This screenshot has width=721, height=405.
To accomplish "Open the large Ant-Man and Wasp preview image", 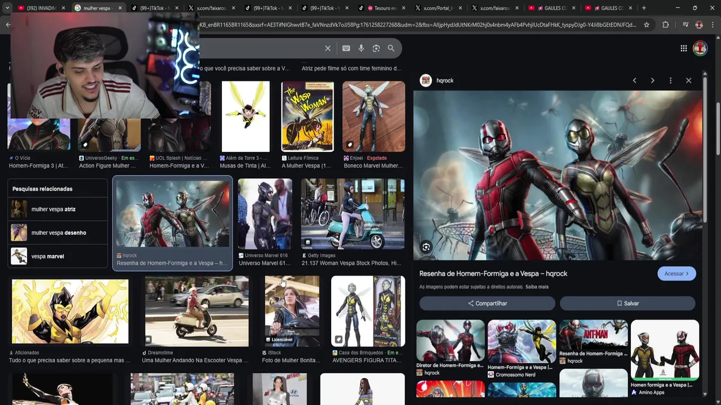I will tap(558, 175).
